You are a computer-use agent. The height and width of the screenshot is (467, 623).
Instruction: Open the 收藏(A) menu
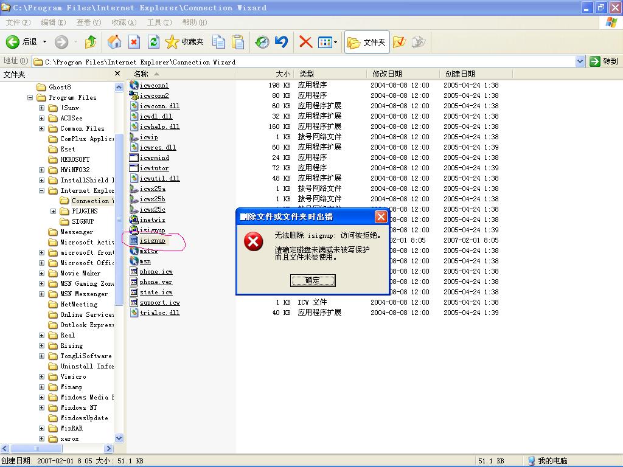coord(124,22)
